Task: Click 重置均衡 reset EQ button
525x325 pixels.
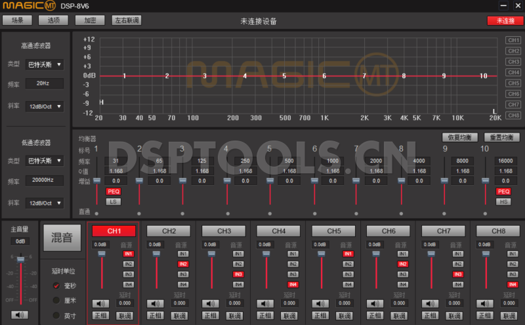Action: click(502, 137)
